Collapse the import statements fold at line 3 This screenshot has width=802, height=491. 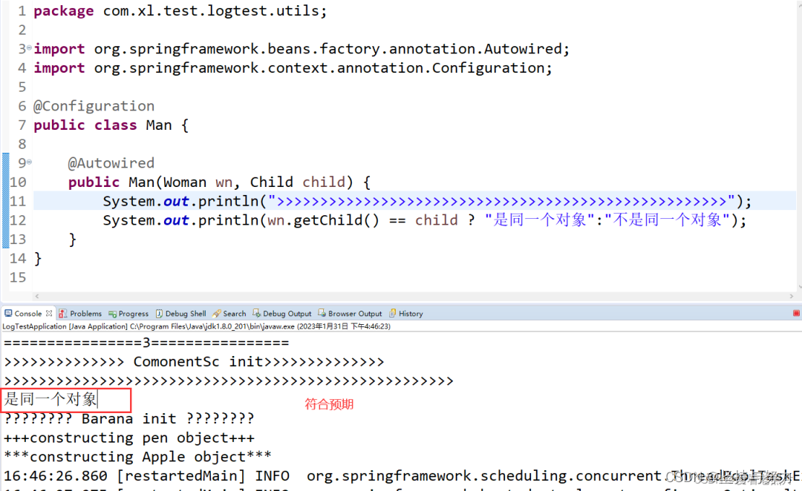click(28, 48)
